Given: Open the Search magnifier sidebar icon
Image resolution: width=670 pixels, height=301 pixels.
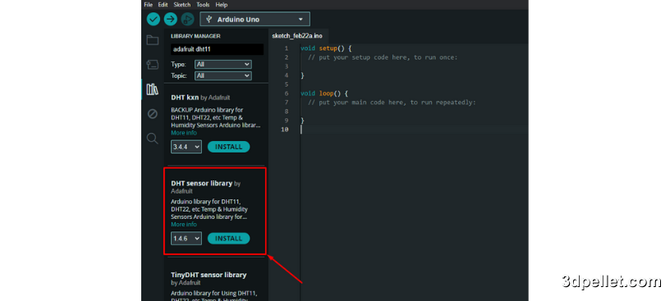Looking at the screenshot, I should 153,139.
